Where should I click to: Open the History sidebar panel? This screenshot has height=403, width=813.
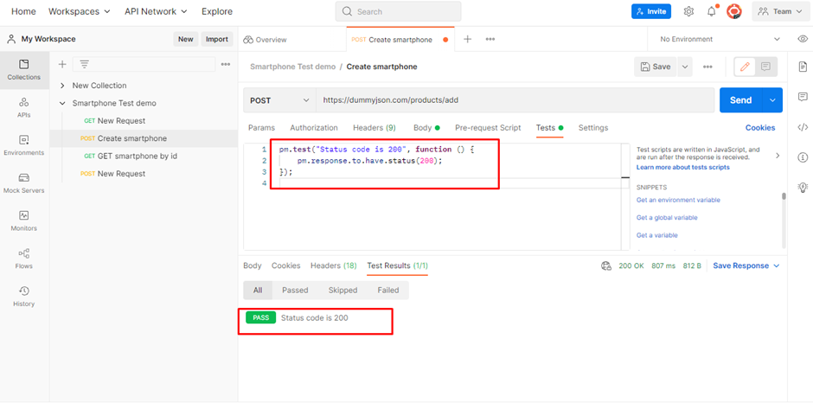[x=24, y=297]
